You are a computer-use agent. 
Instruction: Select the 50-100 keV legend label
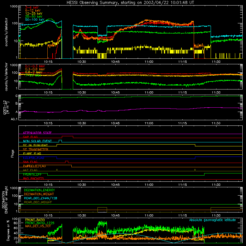point(35,20)
